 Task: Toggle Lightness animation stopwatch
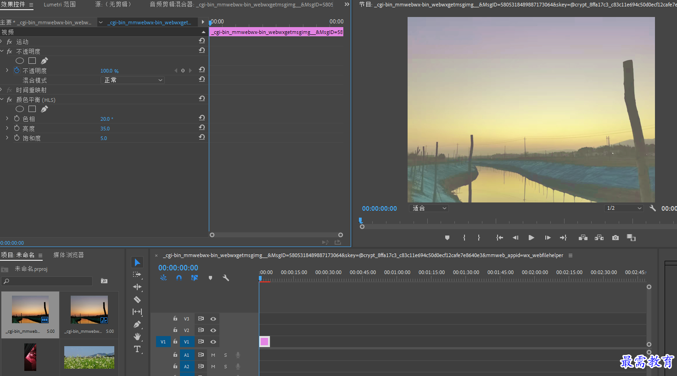pyautogui.click(x=17, y=128)
